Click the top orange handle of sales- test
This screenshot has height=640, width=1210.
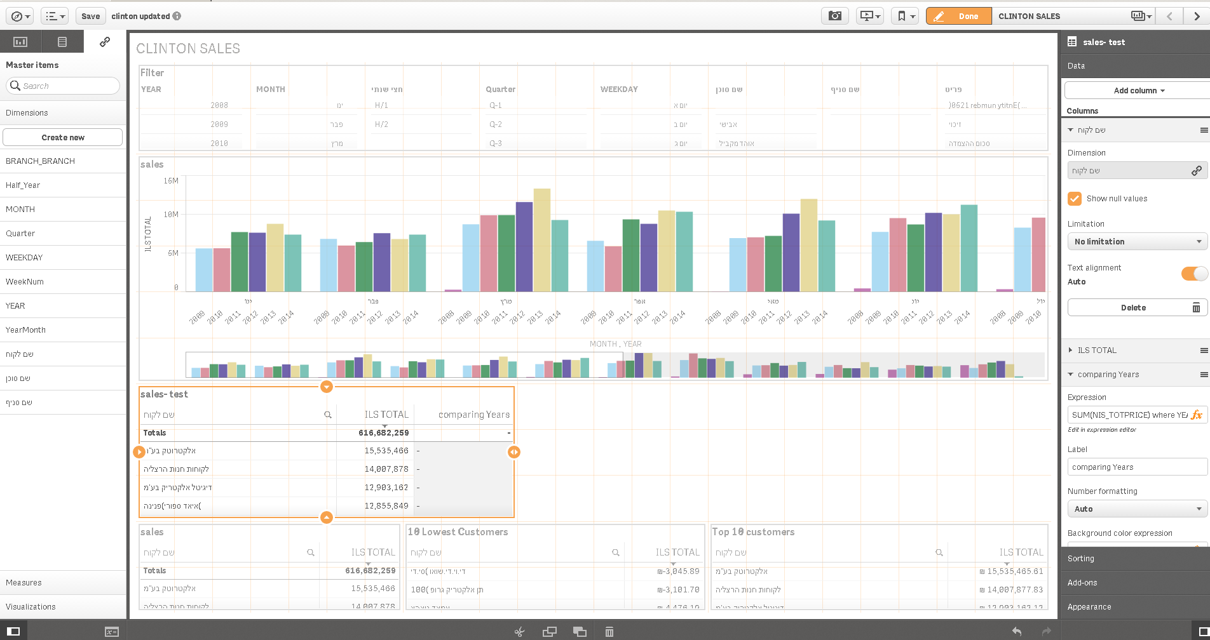[x=326, y=387]
